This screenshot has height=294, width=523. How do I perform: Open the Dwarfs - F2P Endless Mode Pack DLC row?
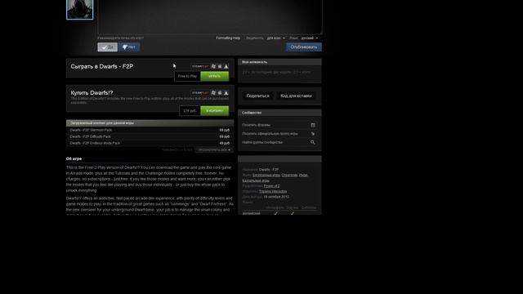150,143
